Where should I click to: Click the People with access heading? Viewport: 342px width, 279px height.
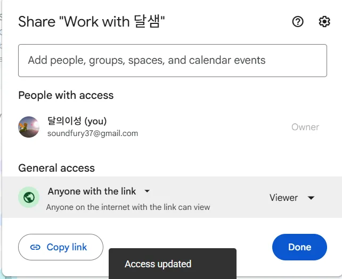(66, 95)
